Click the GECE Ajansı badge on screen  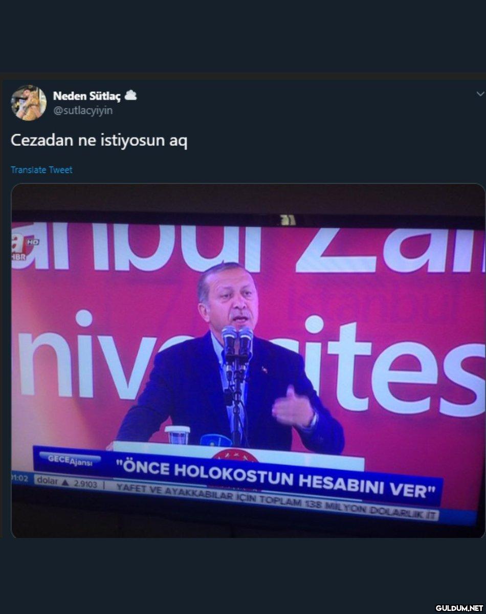(x=70, y=459)
